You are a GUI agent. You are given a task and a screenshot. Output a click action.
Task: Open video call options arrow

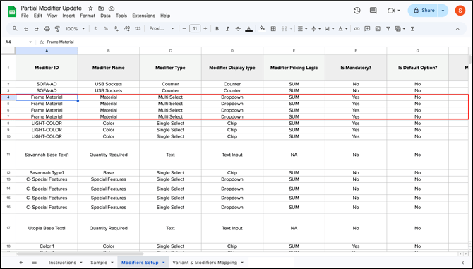(399, 11)
